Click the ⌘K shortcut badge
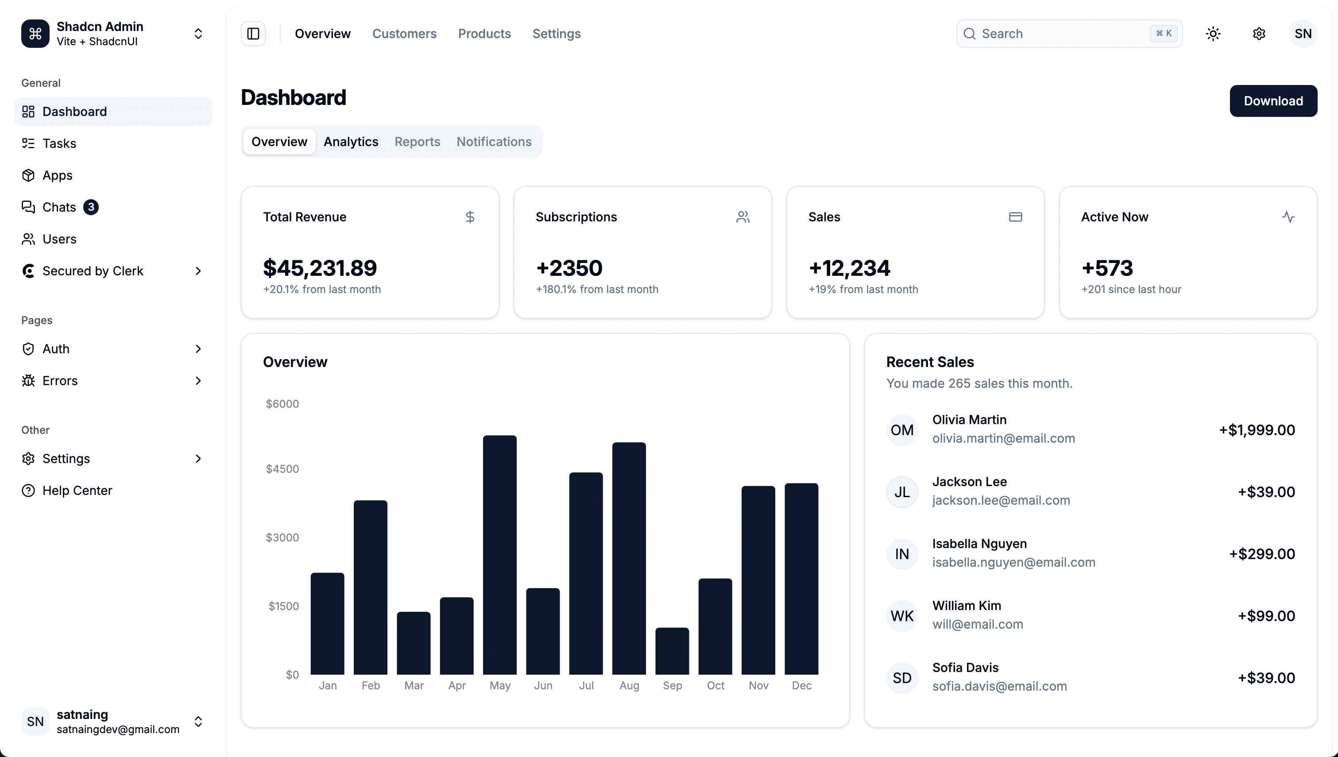 point(1164,34)
